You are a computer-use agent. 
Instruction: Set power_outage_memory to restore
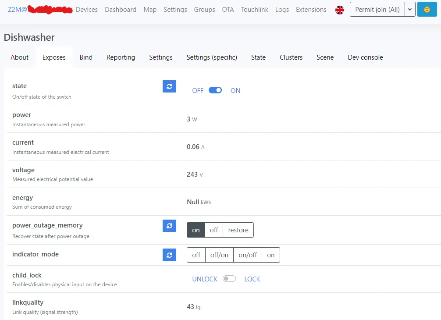click(238, 230)
